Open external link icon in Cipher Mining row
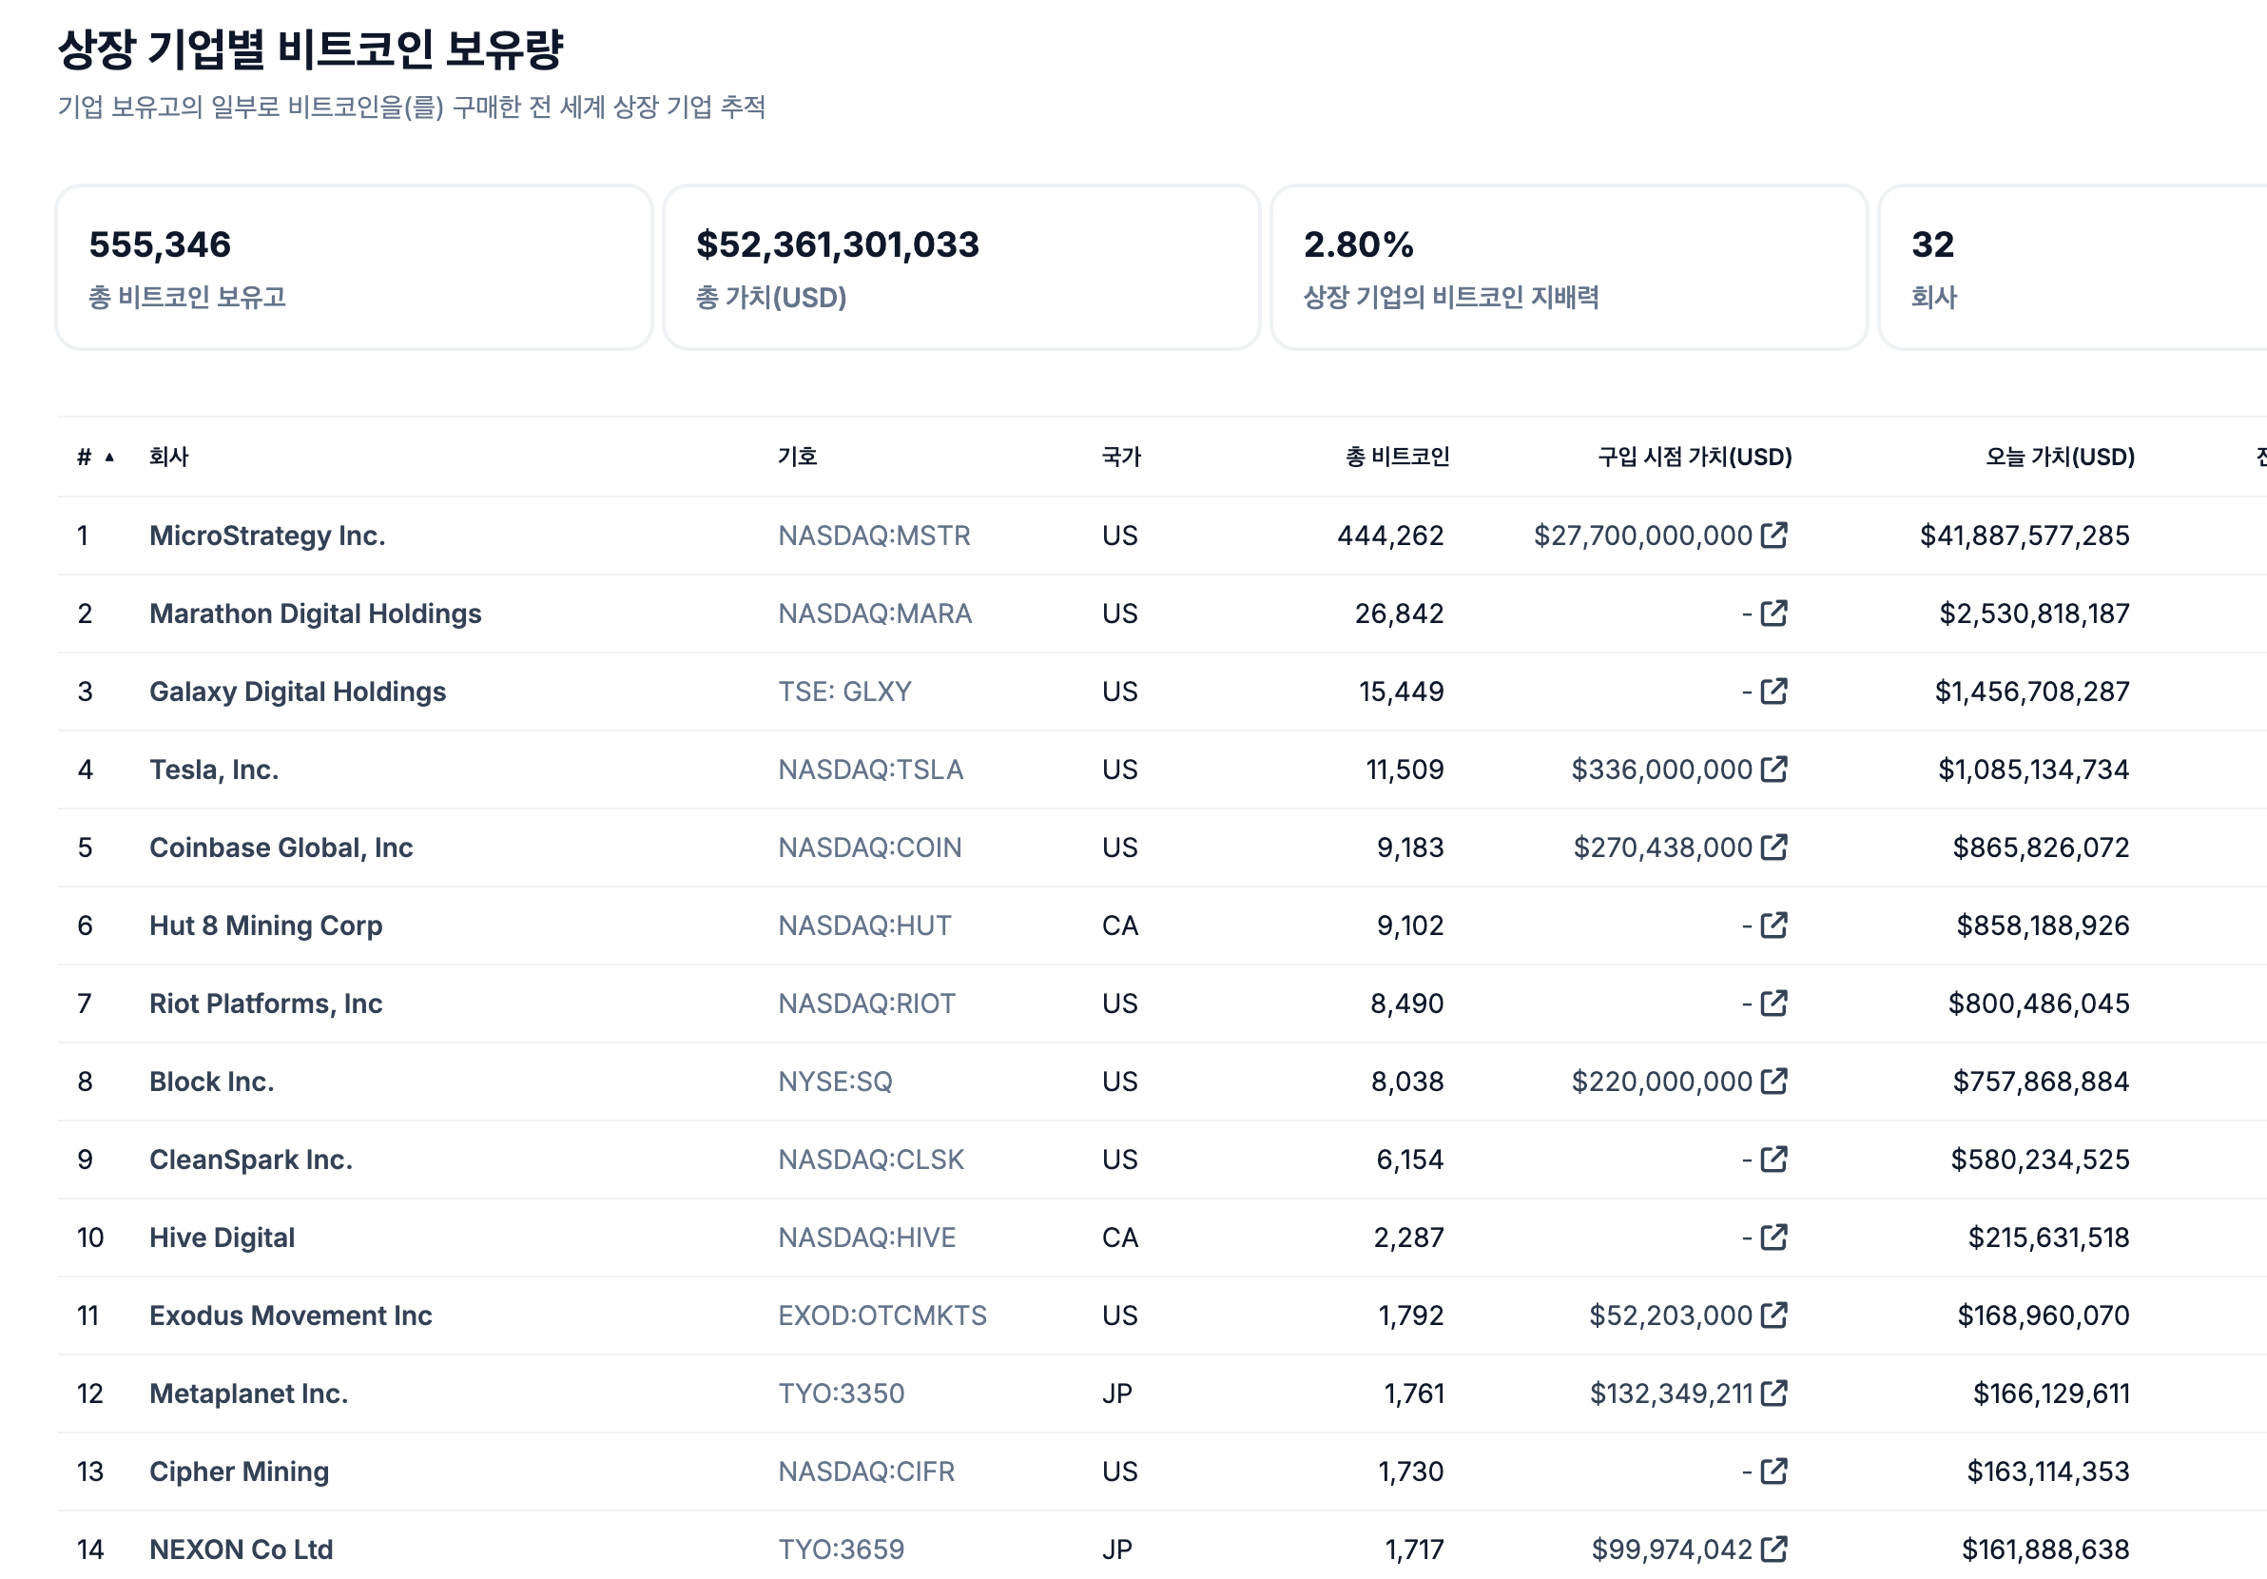This screenshot has height=1579, width=2267. pos(1773,1471)
